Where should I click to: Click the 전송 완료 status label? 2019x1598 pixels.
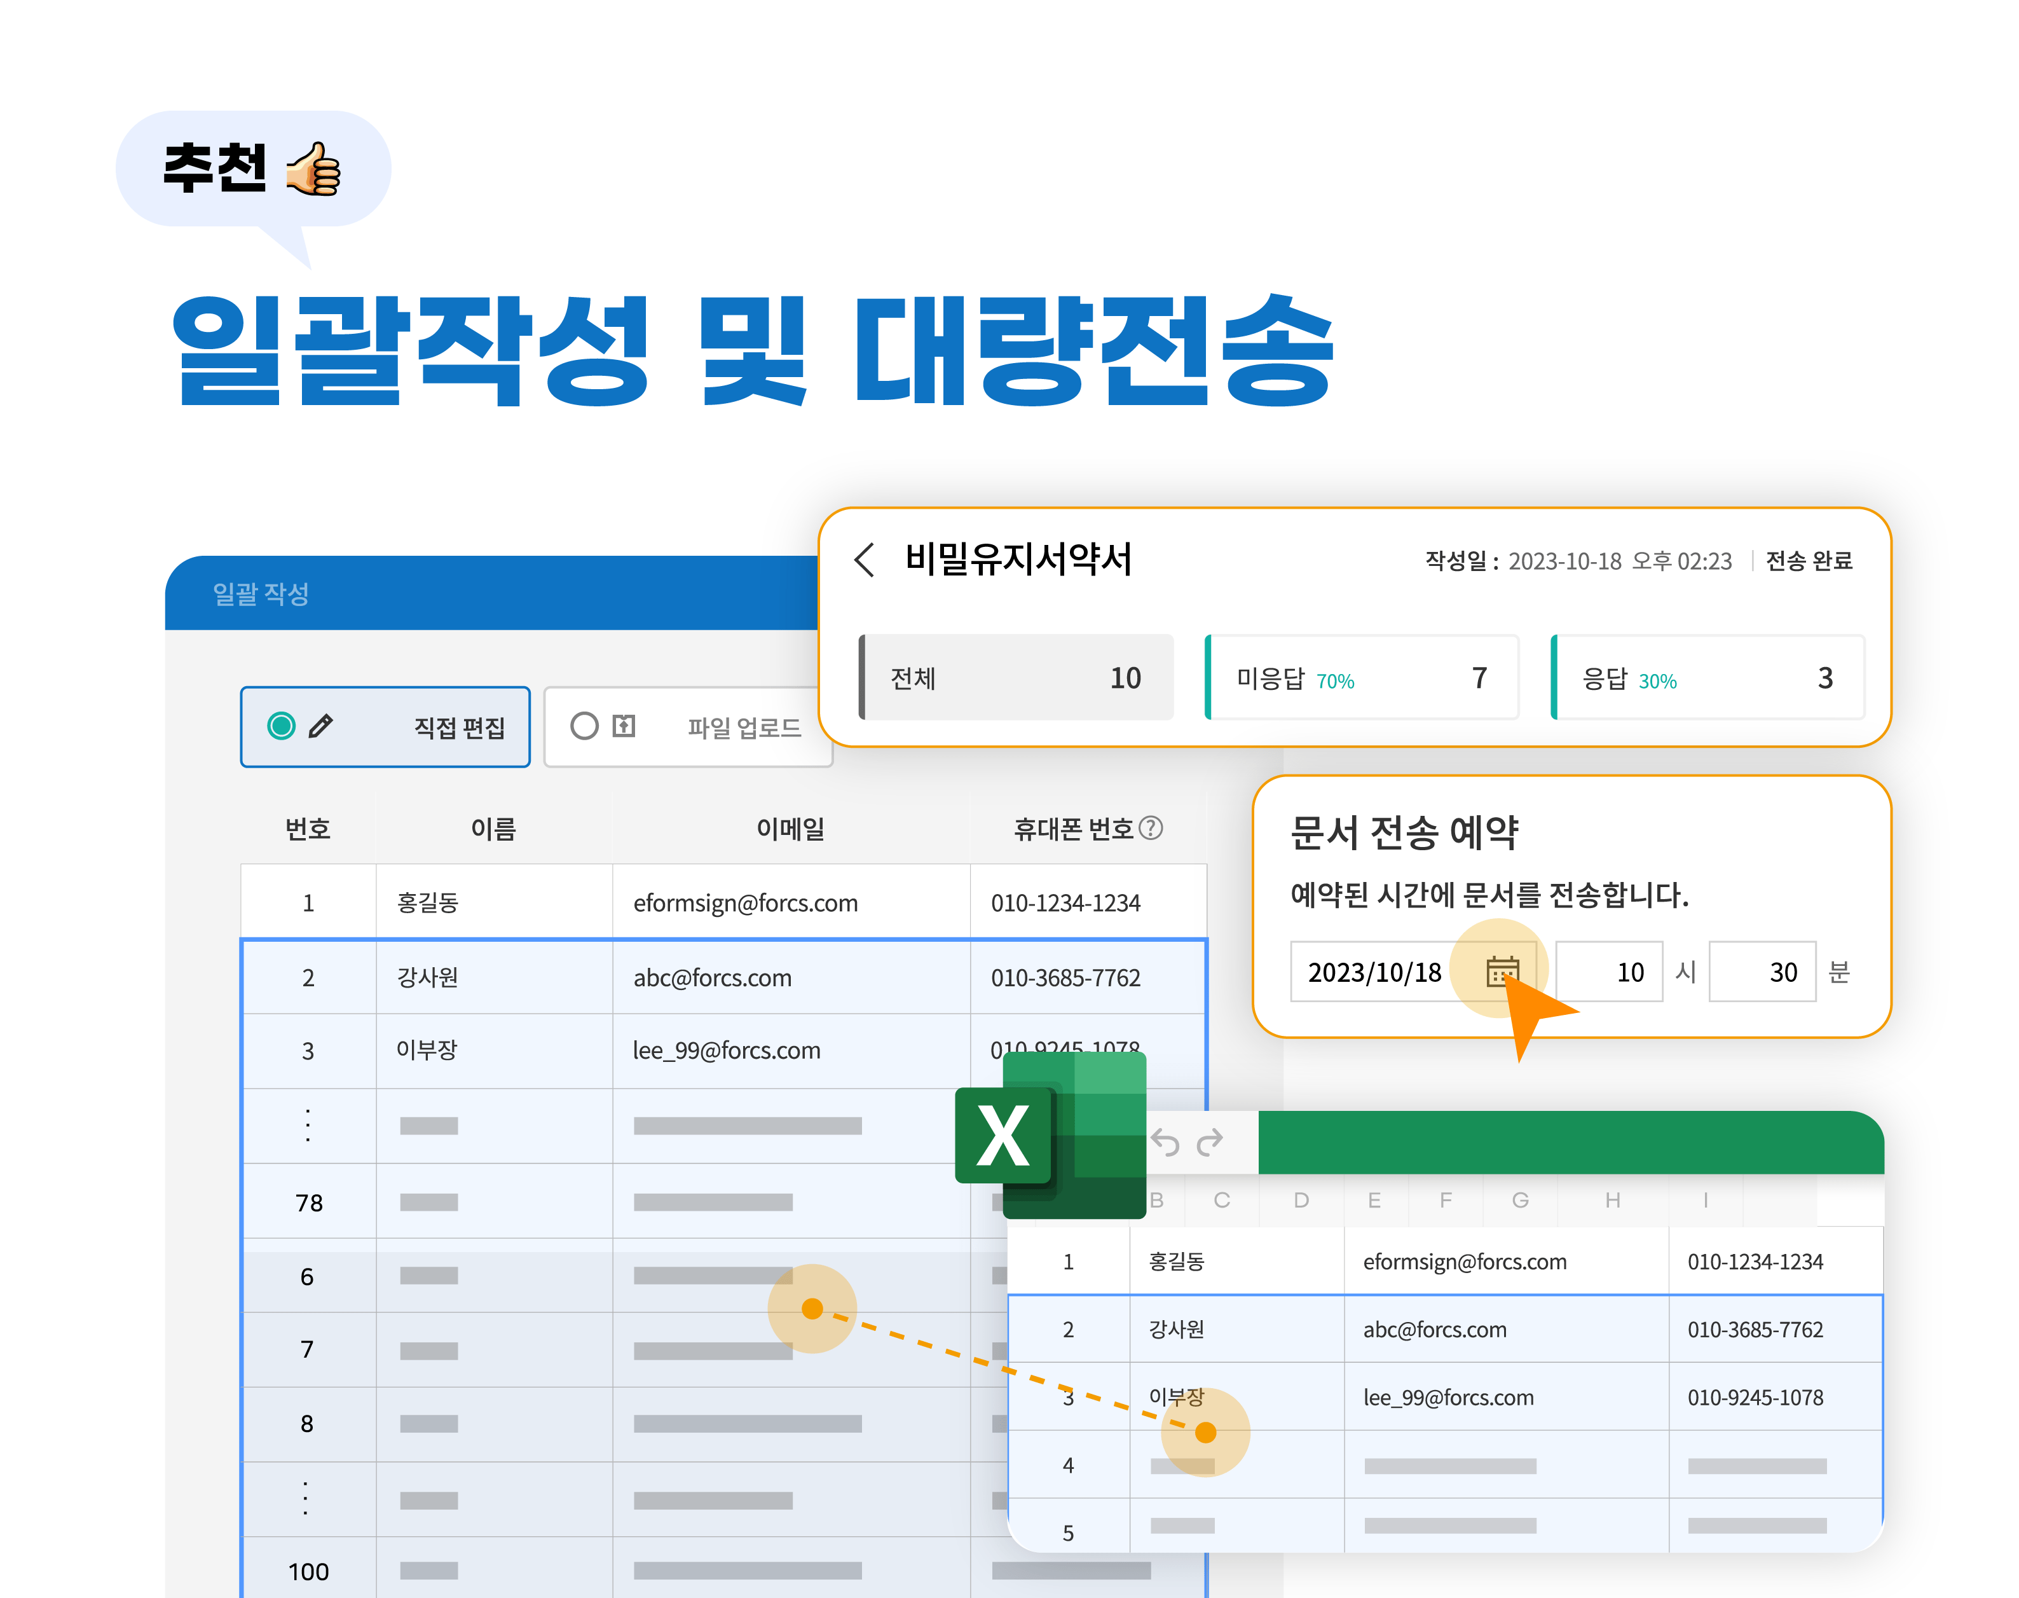point(1809,560)
